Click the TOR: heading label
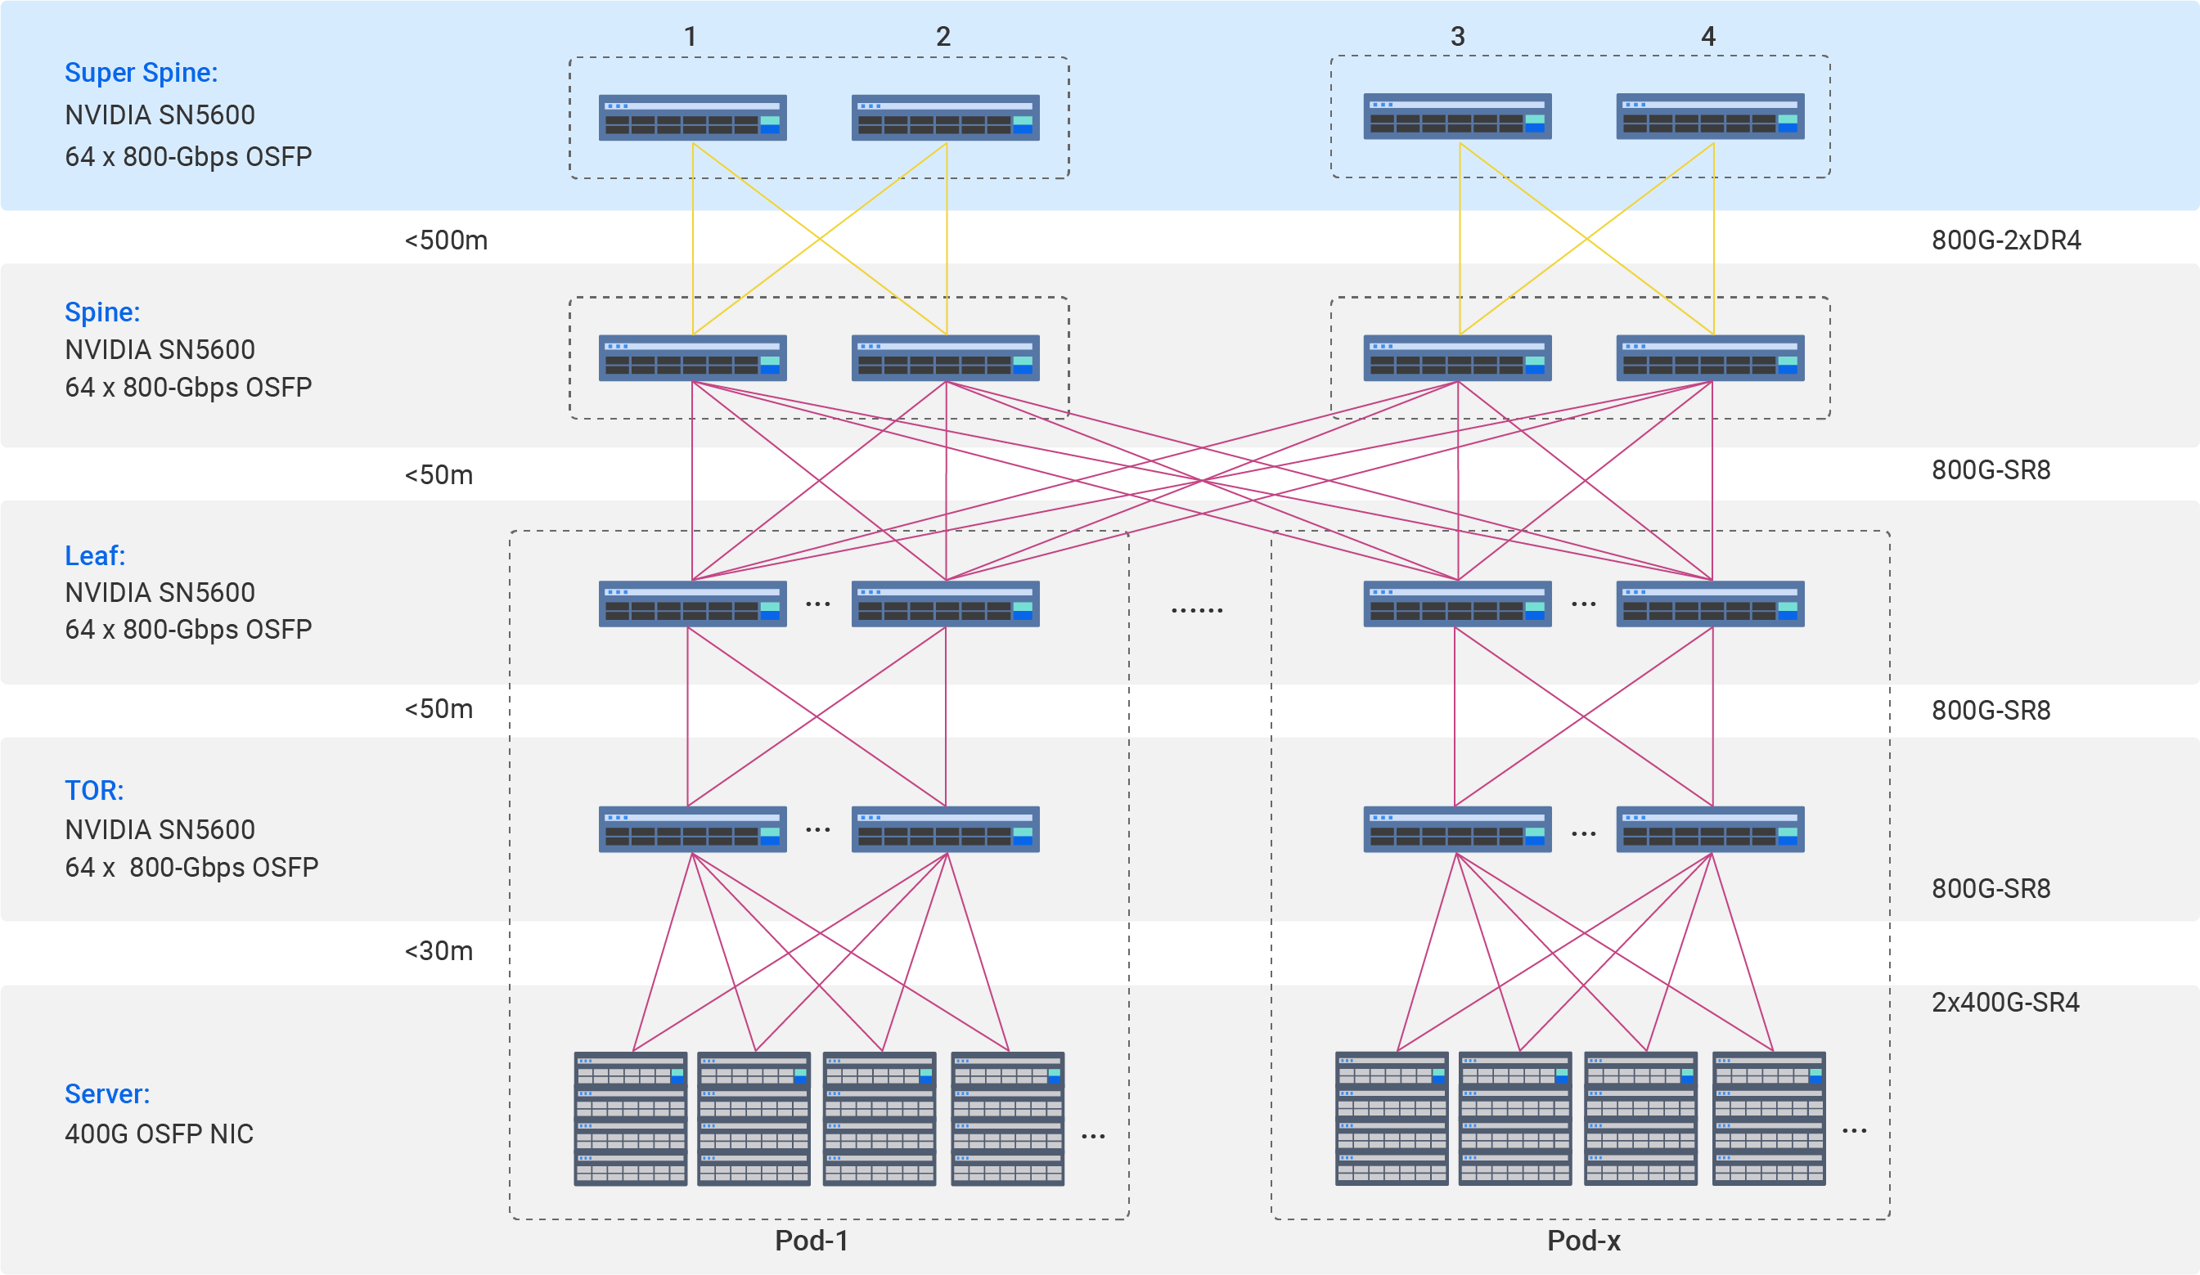2200x1275 pixels. tap(94, 791)
